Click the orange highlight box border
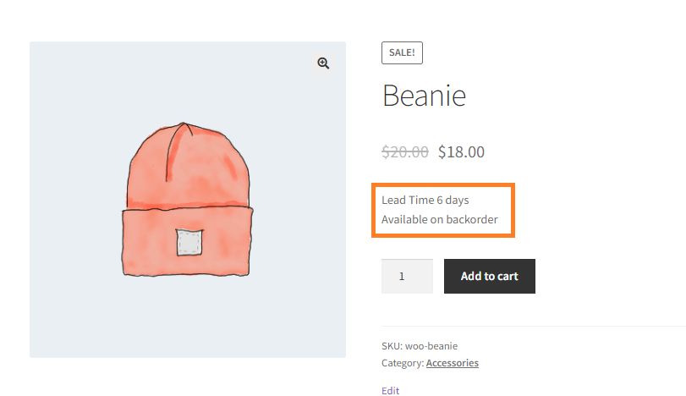This screenshot has width=686, height=396. [443, 185]
